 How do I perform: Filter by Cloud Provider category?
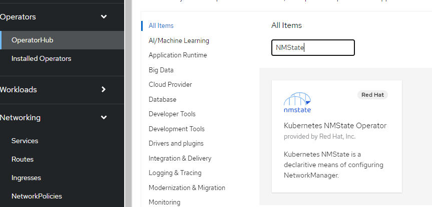[170, 85]
